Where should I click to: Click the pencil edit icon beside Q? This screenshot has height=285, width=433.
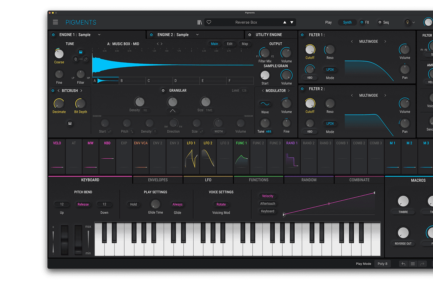coord(86,59)
